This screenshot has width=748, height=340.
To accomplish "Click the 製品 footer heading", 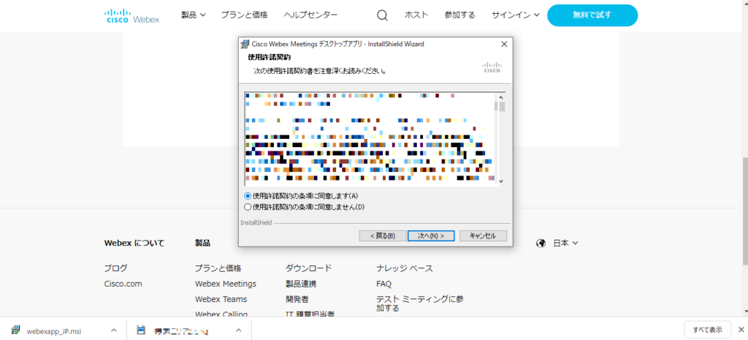I will (x=202, y=243).
